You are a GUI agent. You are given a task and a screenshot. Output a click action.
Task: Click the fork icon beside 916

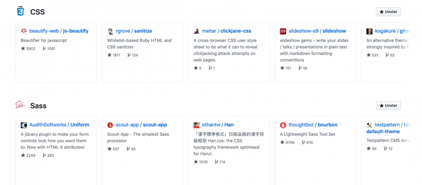[303, 142]
